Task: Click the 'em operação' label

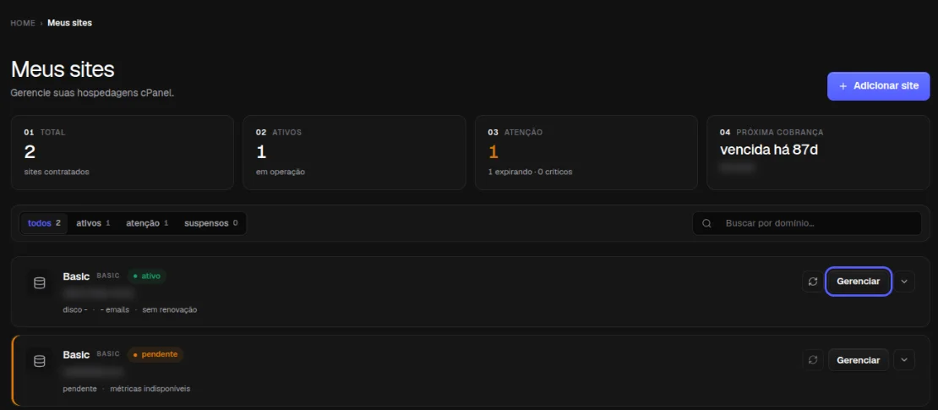Action: coord(281,172)
